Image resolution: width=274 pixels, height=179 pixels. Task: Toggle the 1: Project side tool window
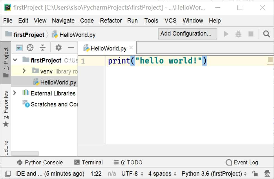6,62
